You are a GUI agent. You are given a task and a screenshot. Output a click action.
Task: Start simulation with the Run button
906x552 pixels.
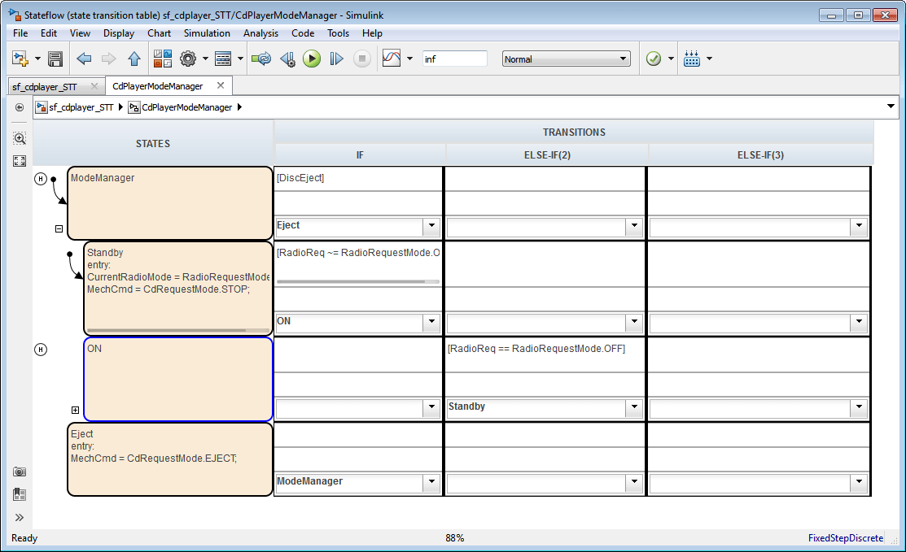coord(312,59)
